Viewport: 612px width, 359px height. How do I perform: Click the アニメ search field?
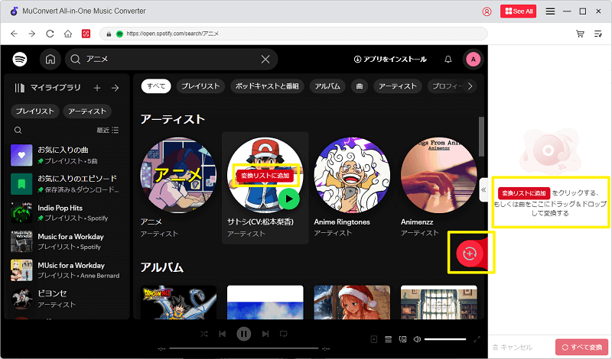171,60
